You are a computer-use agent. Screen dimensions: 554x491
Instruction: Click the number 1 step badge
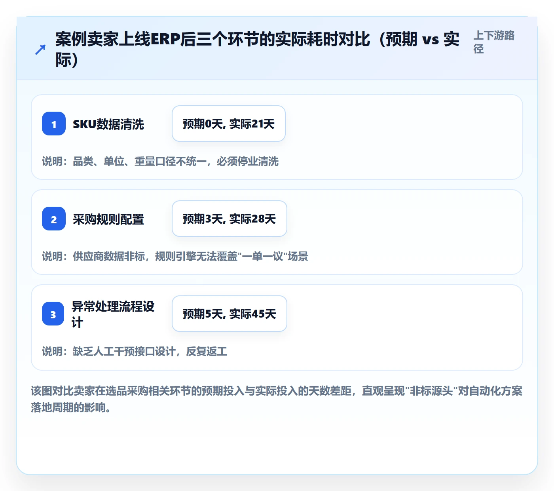click(x=54, y=124)
